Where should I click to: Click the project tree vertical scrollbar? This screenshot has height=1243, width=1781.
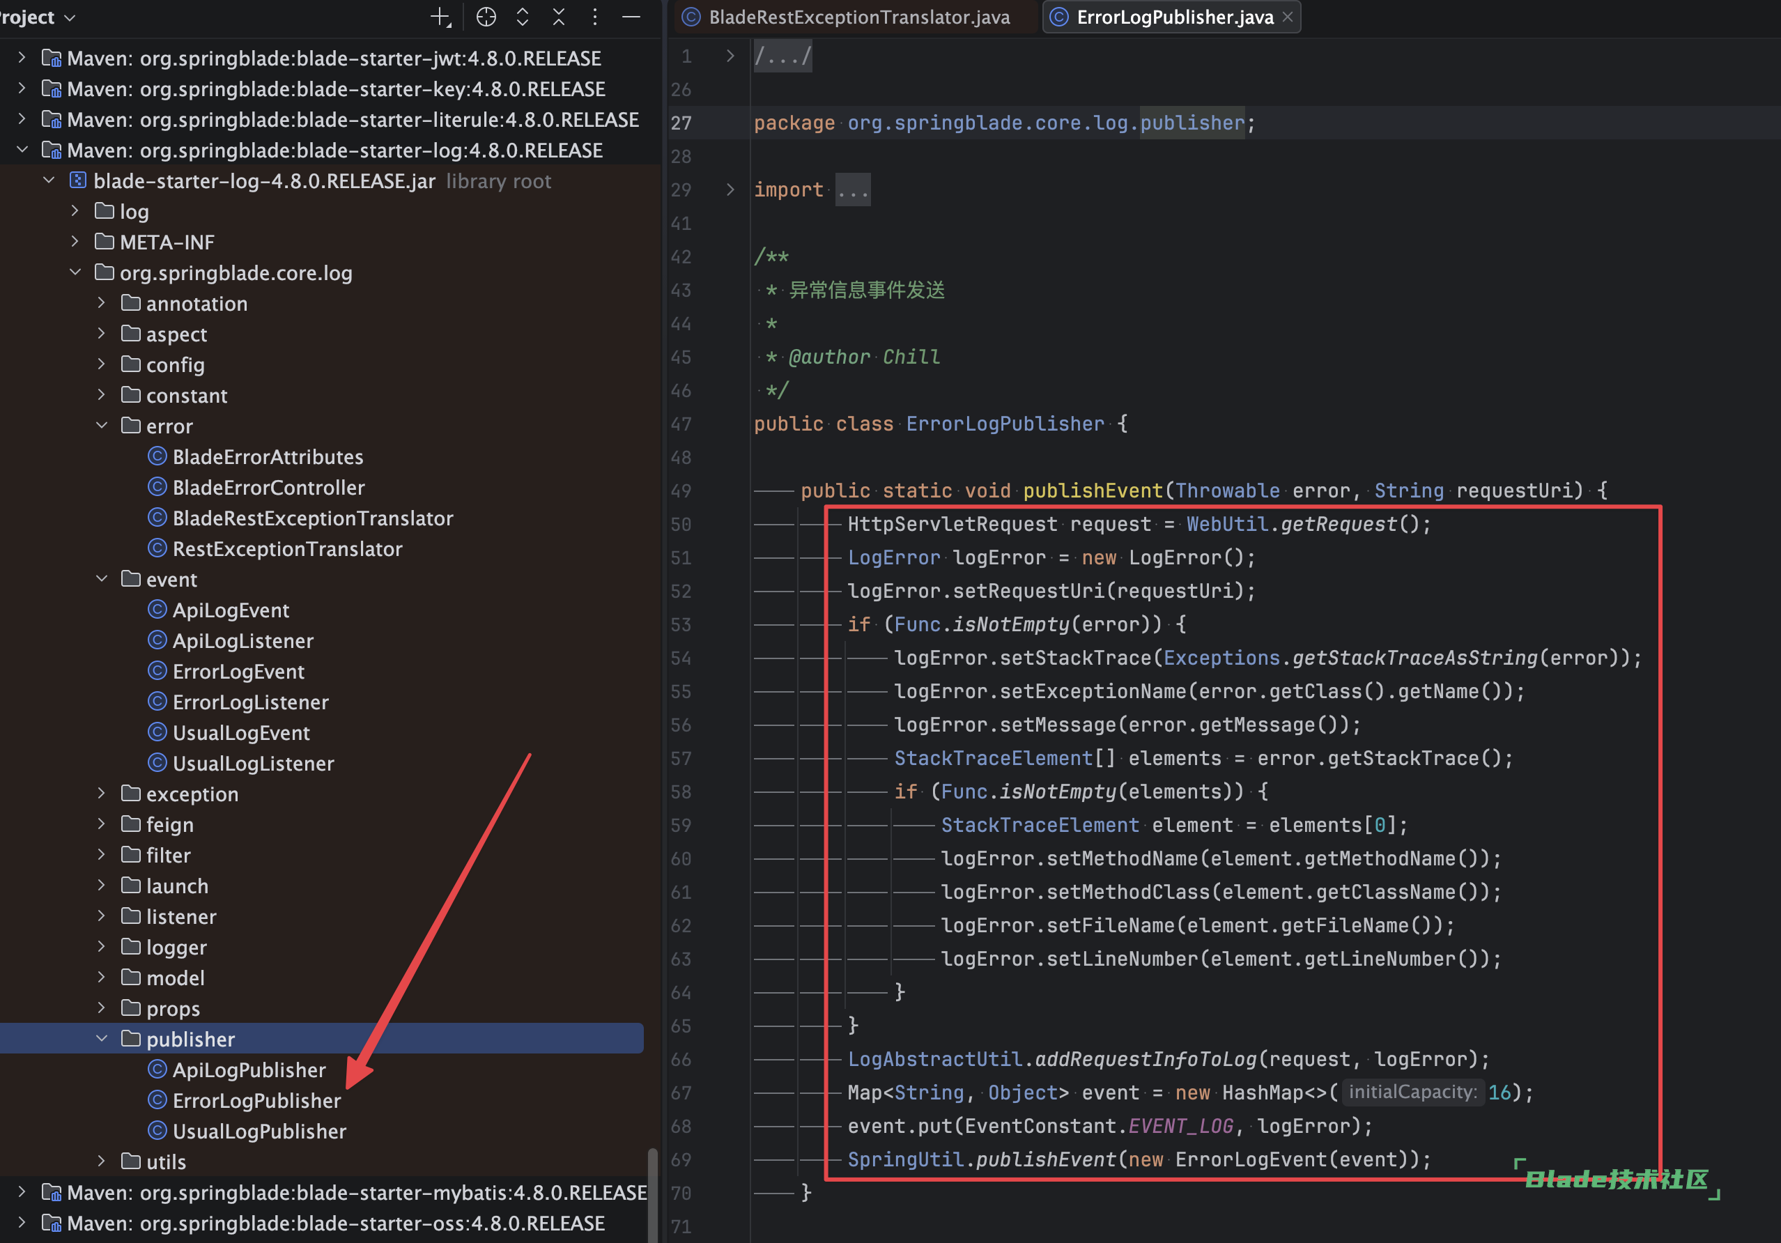652,1194
